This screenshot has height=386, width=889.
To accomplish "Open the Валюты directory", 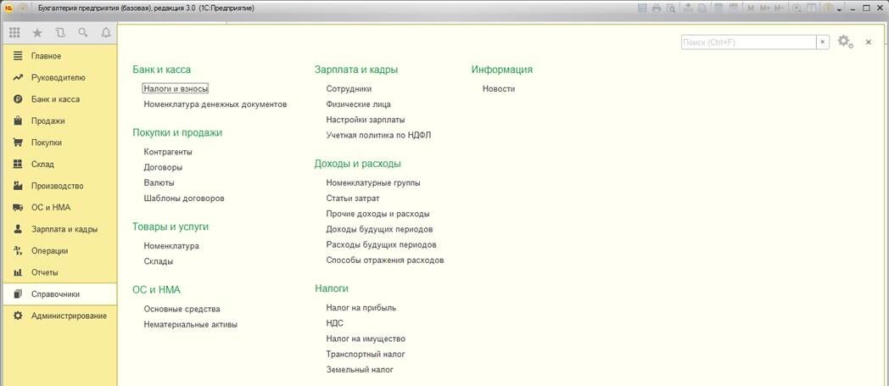I will tap(159, 182).
